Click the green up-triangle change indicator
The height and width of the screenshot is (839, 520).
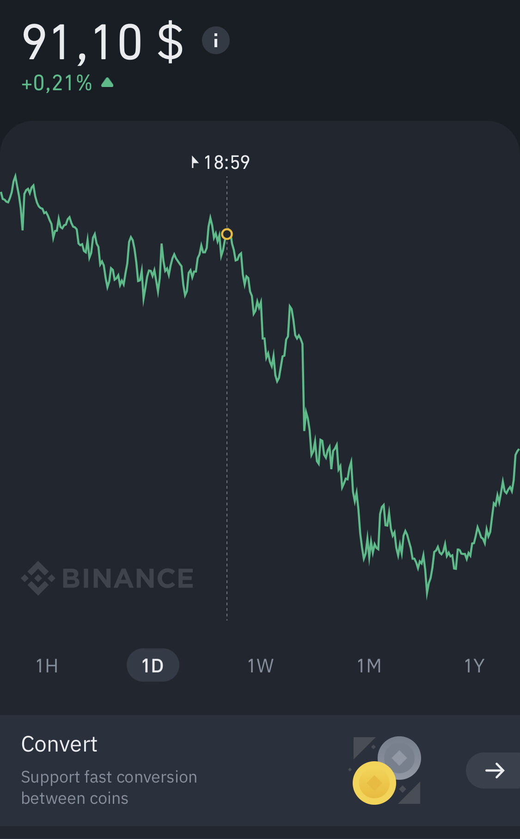pos(107,83)
